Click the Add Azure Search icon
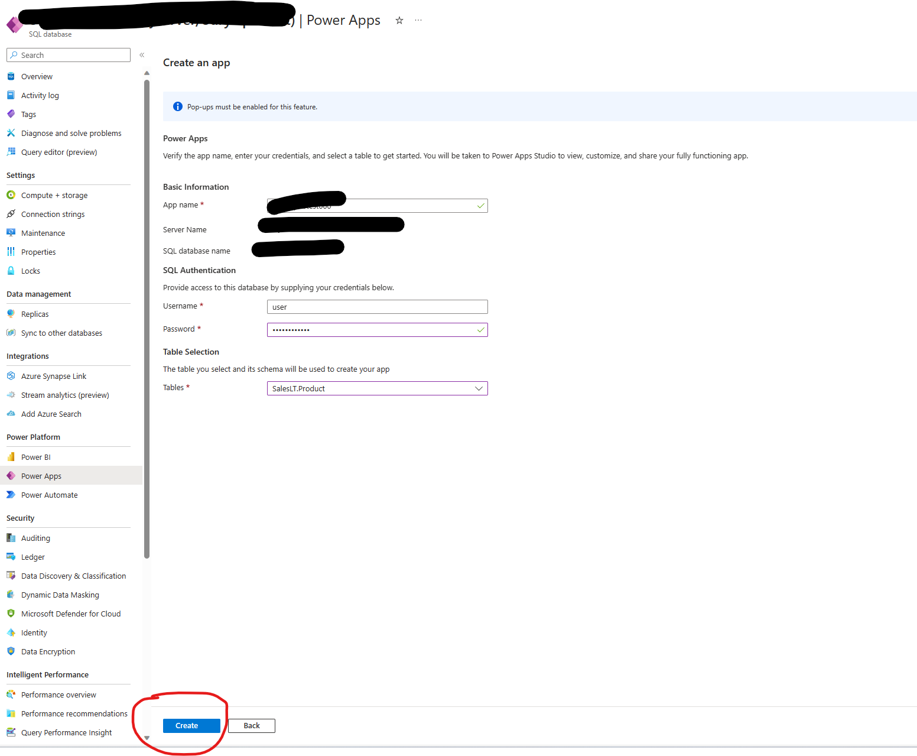Screen dimensions: 917x756 click(11, 414)
